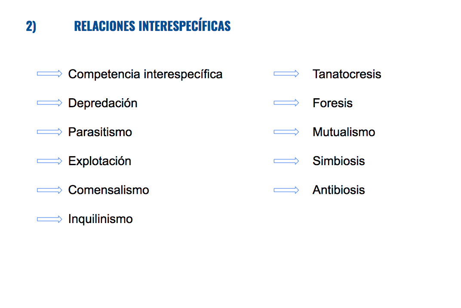Select the Relaciones Interespecíficas heading
The width and height of the screenshot is (461, 308).
[x=152, y=25]
